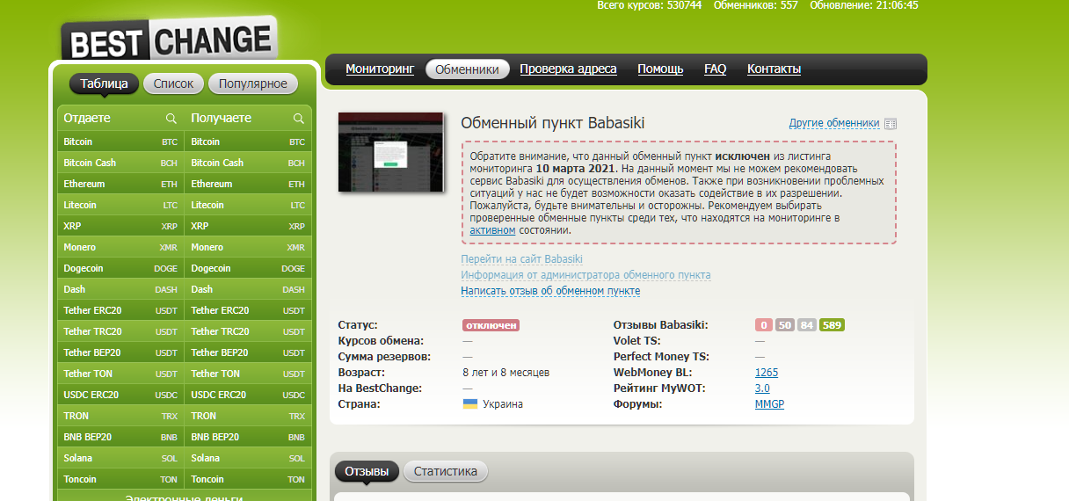Open the Отзывы tab
This screenshot has width=1069, height=501.
(x=367, y=471)
